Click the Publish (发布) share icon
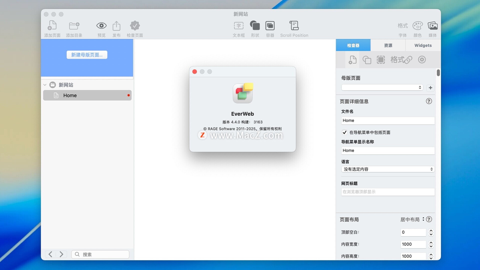 (x=116, y=25)
